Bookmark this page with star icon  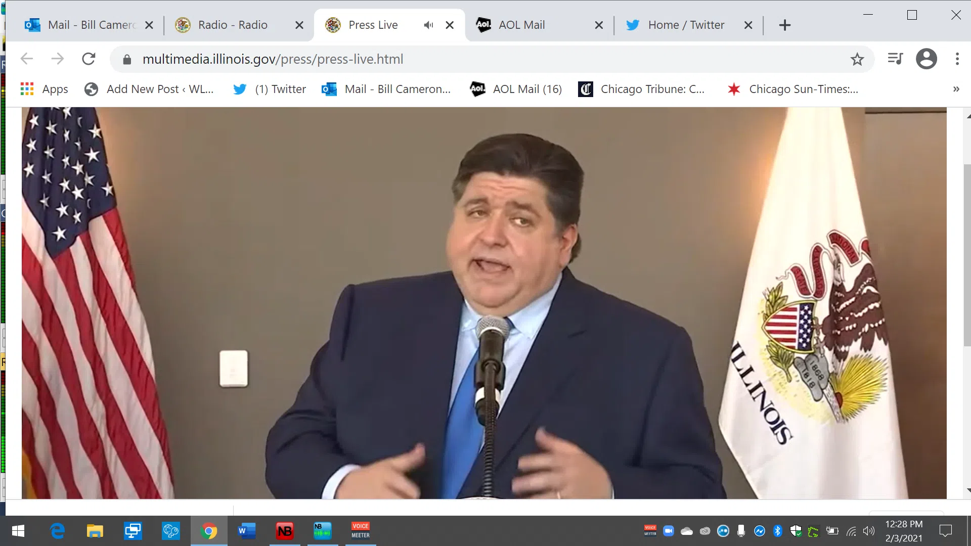coord(857,59)
